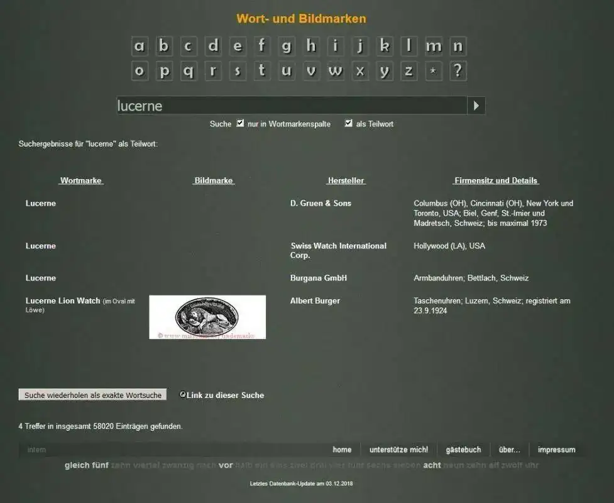
Task: Uncheck 'als Teilwort' checkbox
Action: 349,123
